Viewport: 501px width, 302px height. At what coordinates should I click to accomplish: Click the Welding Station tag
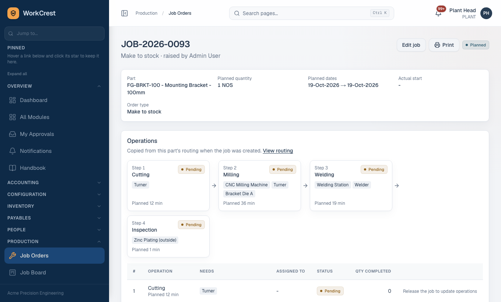pos(333,185)
